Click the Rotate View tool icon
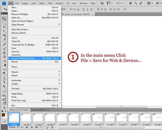Viewport: 162px width, 130px height. [141, 3]
